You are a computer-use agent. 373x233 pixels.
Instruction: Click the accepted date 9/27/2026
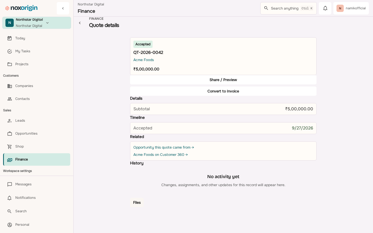(303, 128)
